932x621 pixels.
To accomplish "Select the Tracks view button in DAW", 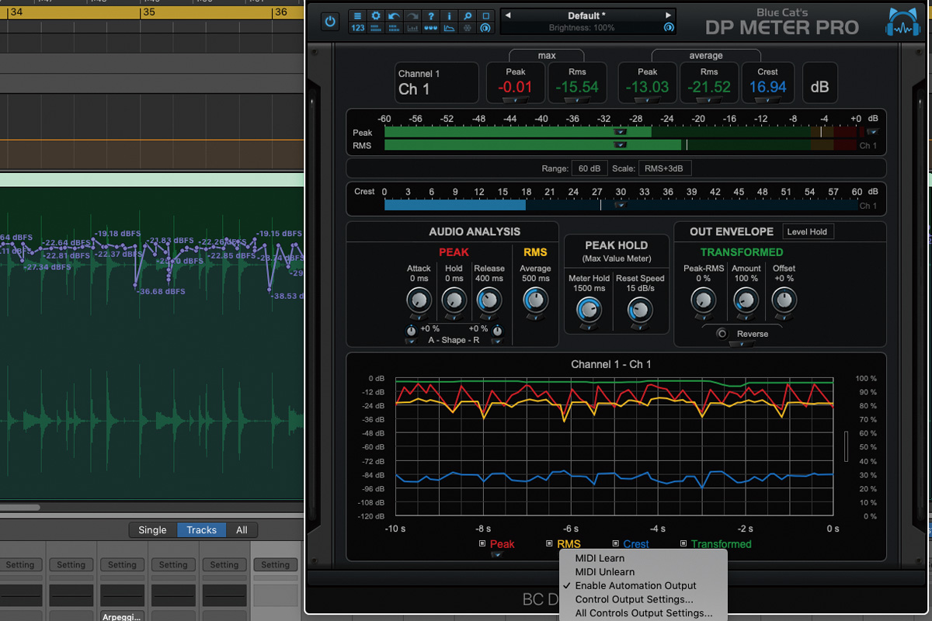I will pyautogui.click(x=201, y=530).
